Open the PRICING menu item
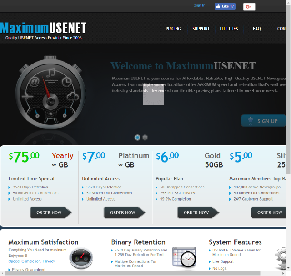Image resolution: width=291 pixels, height=276 pixels. 173,29
